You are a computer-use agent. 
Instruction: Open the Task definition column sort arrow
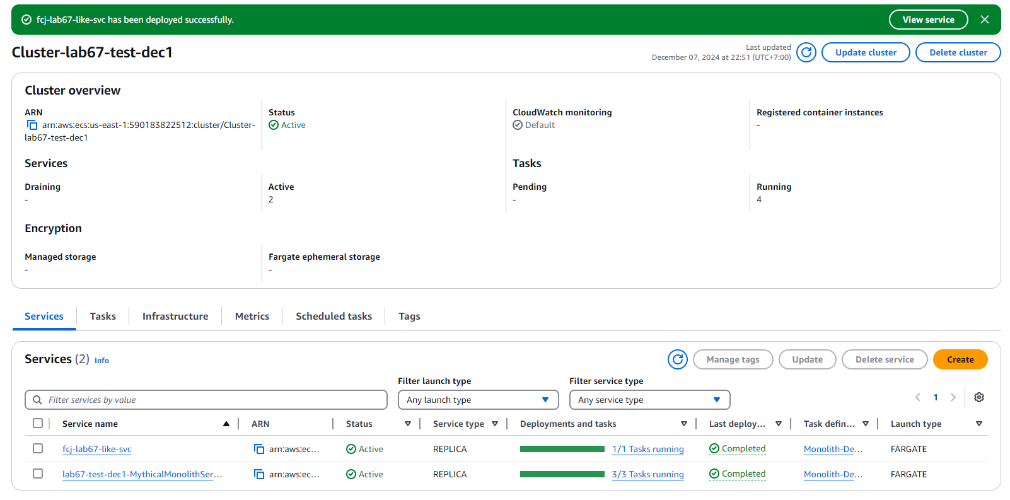[866, 424]
